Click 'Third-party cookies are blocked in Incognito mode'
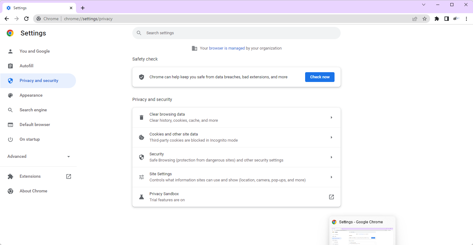 click(194, 140)
